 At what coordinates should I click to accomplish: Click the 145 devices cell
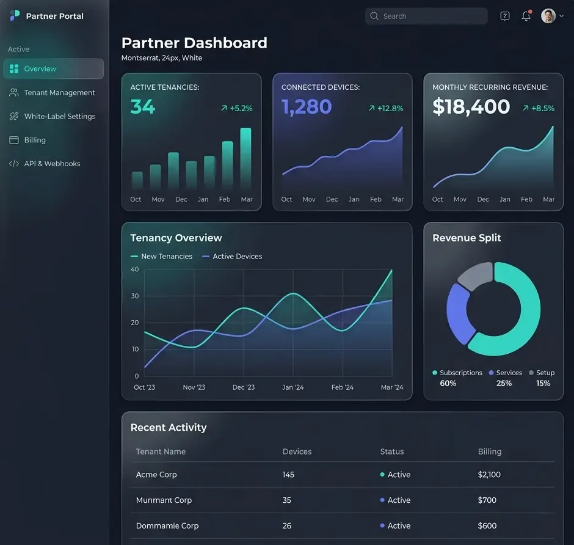pyautogui.click(x=288, y=475)
